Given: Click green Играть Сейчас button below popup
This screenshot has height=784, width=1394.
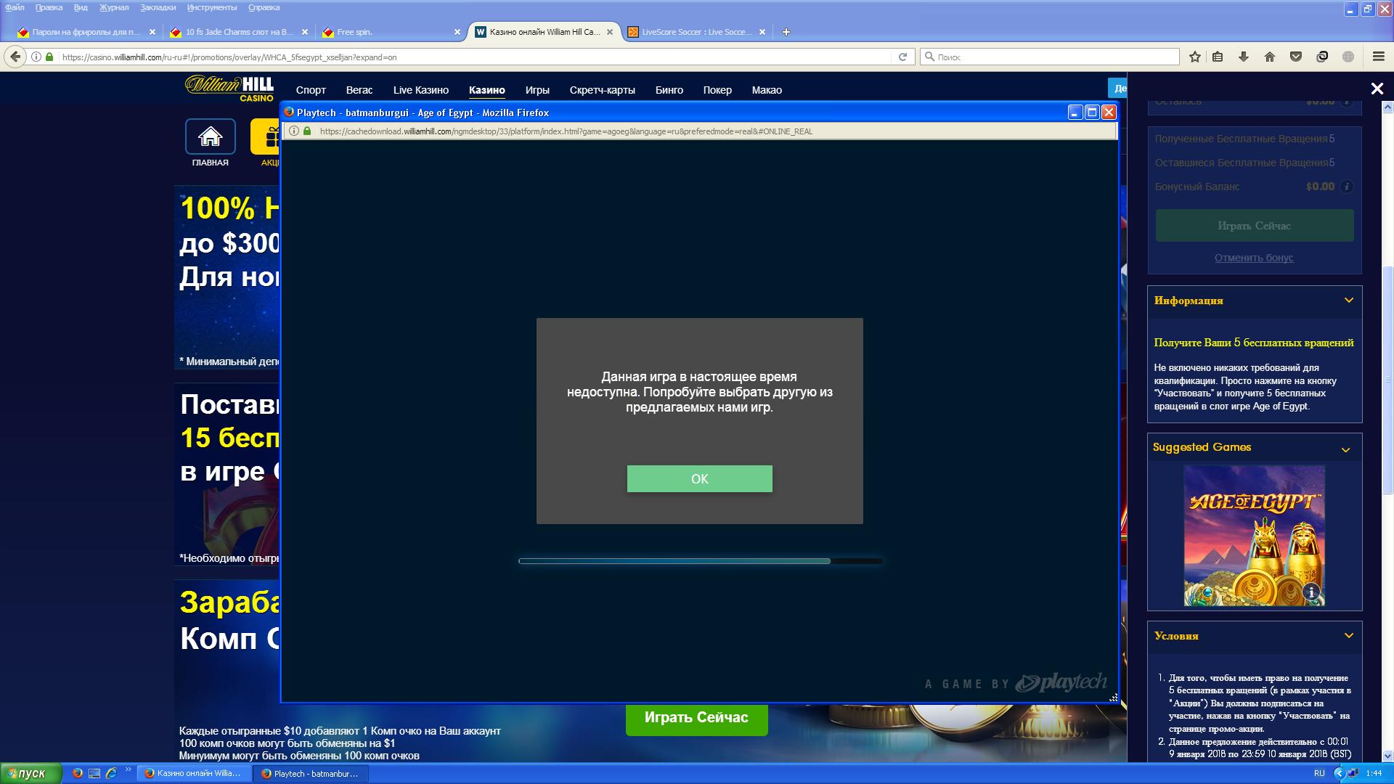Looking at the screenshot, I should [696, 718].
